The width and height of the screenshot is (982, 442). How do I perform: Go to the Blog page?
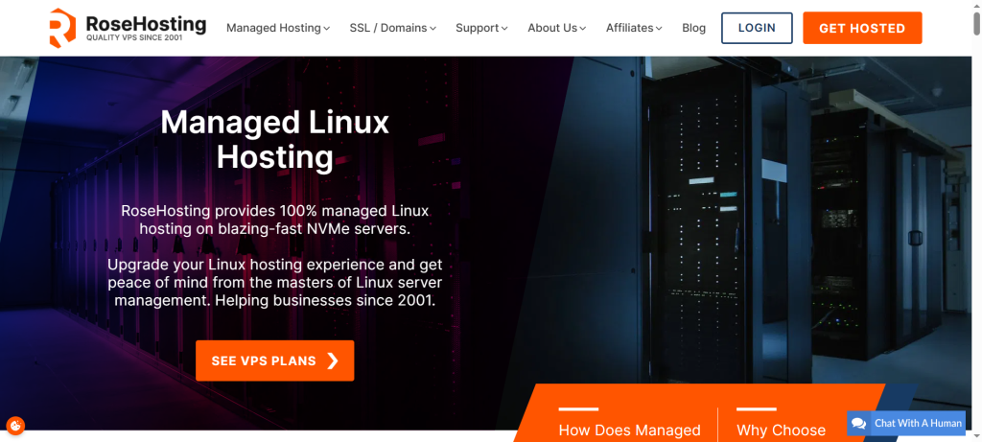click(694, 28)
